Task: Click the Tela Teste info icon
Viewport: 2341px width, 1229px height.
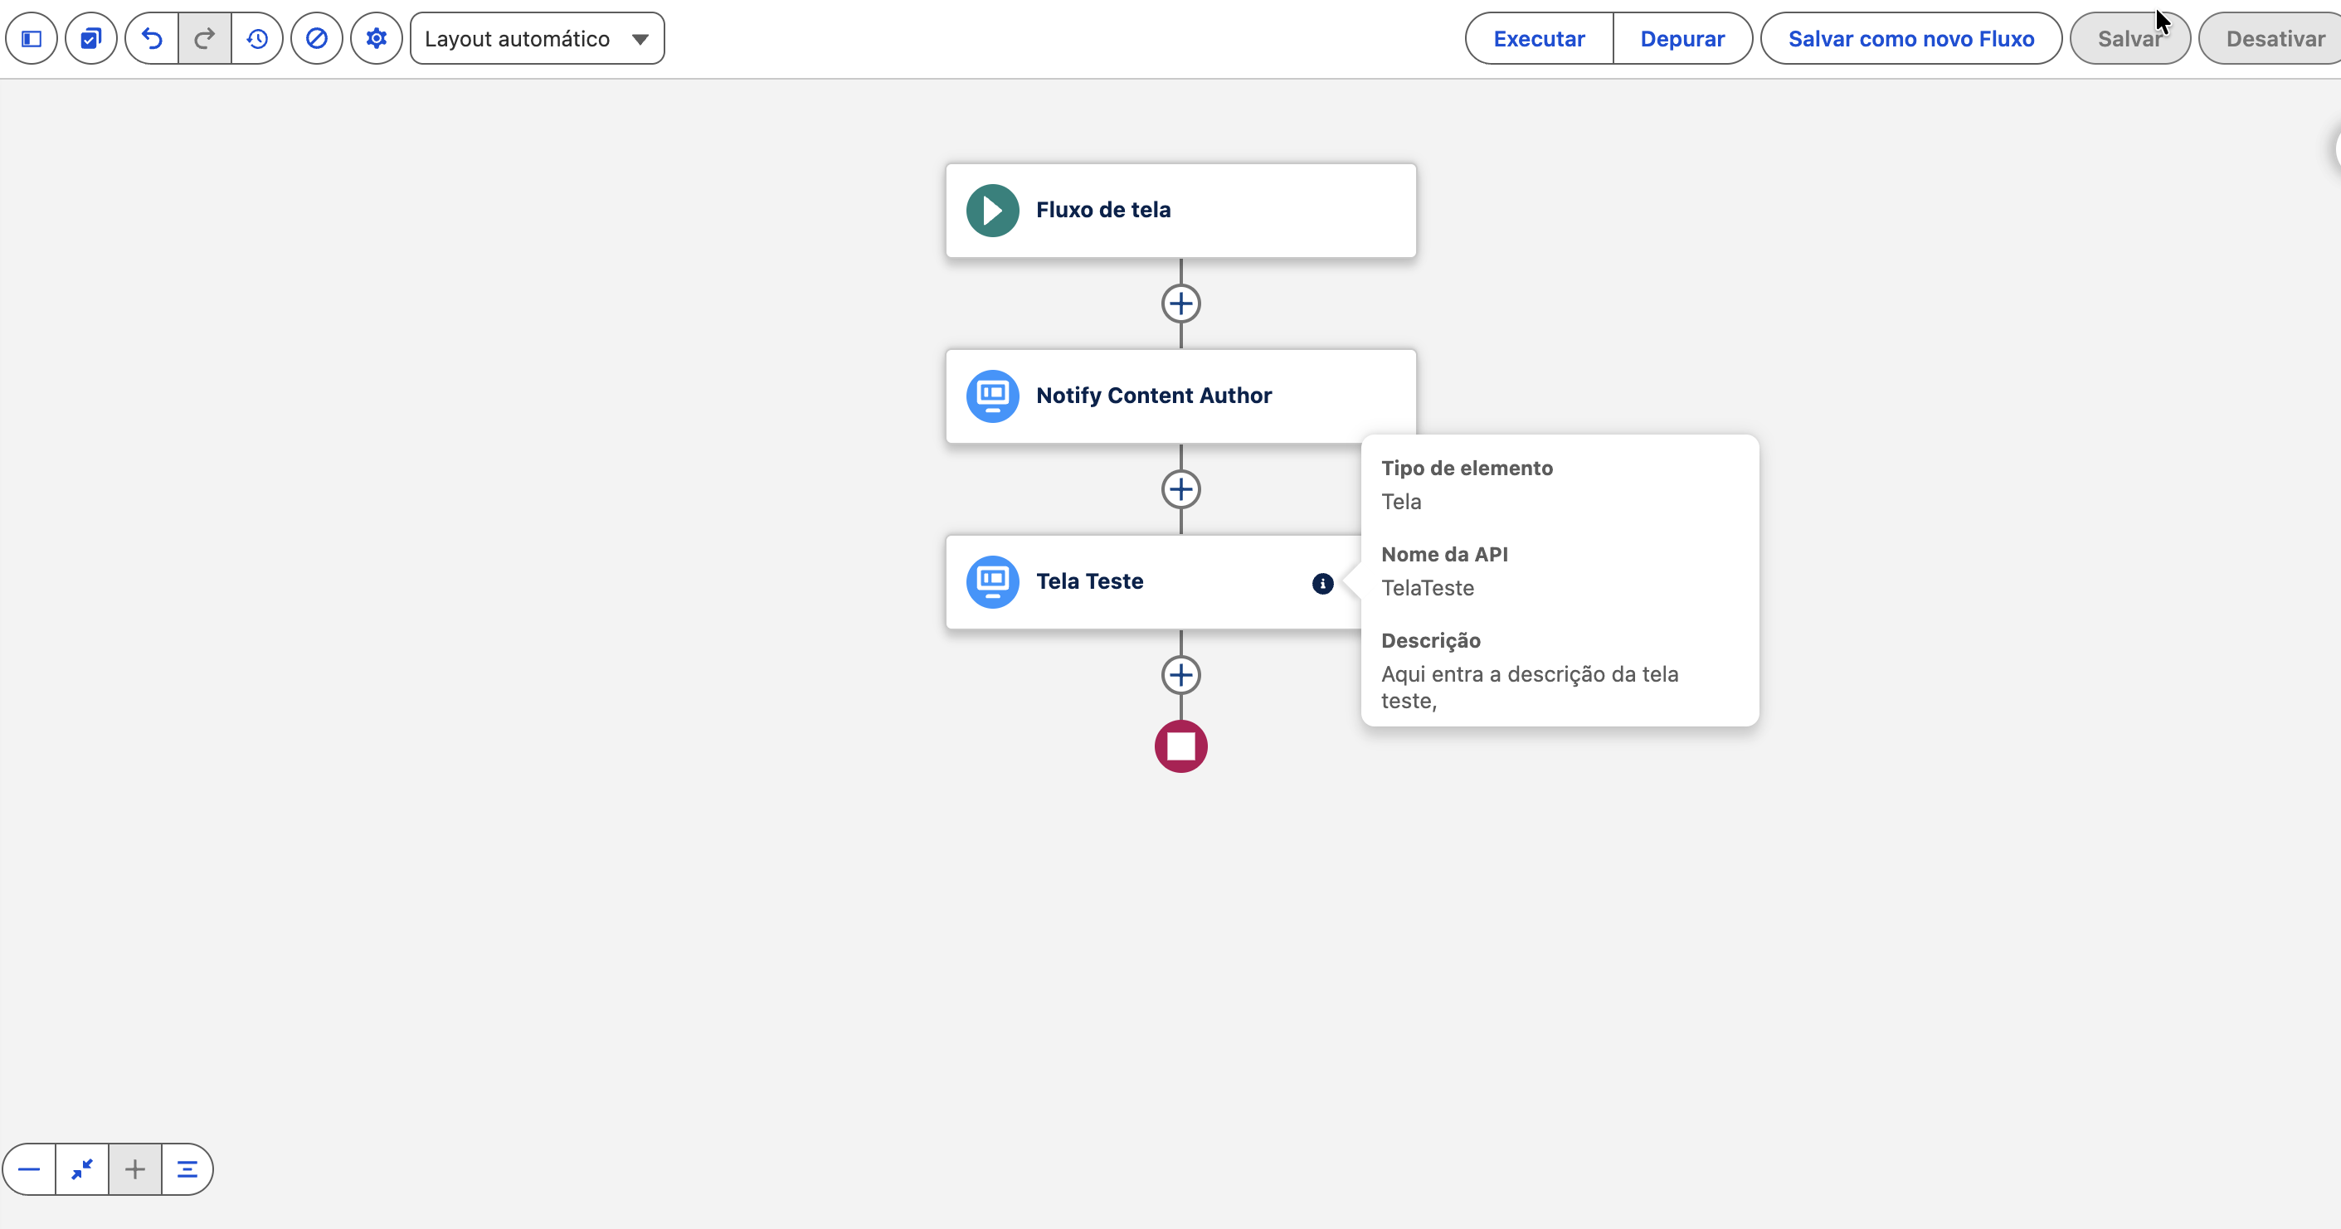Action: (x=1322, y=583)
